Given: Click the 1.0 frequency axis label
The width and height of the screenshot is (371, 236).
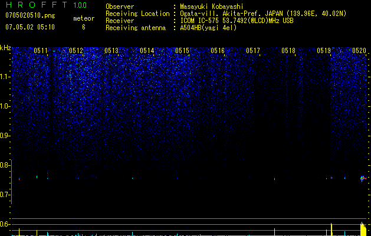Looking at the screenshot, I should [5, 106].
